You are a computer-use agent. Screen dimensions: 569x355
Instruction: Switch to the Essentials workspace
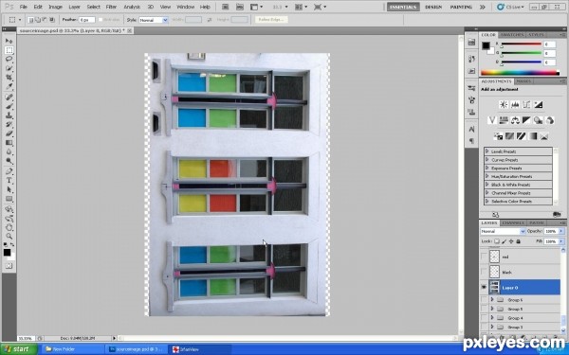pos(403,7)
